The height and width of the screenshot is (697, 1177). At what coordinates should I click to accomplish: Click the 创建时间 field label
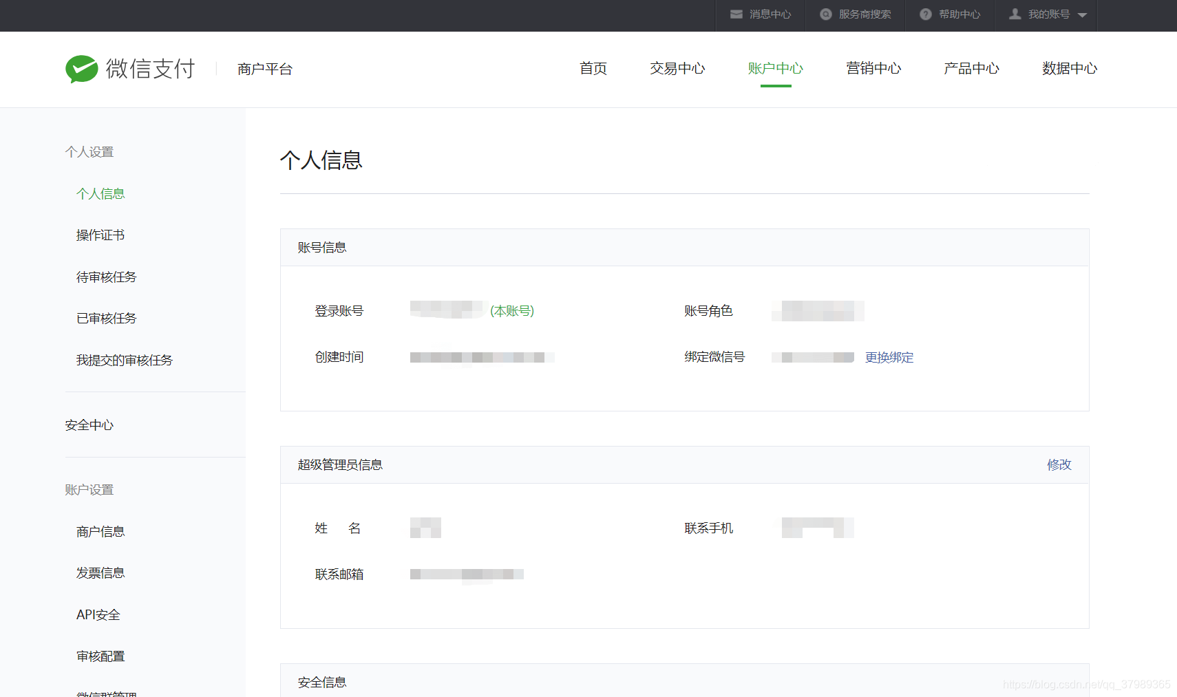[339, 357]
